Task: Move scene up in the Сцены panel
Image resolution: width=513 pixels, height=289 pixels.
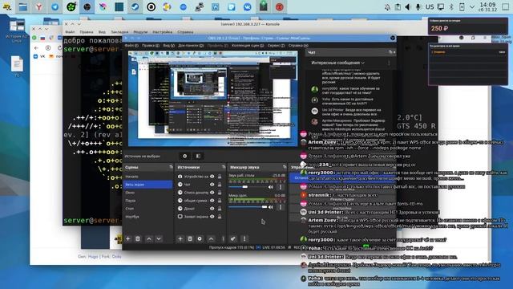Action: coord(149,239)
